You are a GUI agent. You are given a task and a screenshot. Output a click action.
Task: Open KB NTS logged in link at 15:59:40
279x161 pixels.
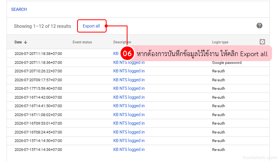129,88
